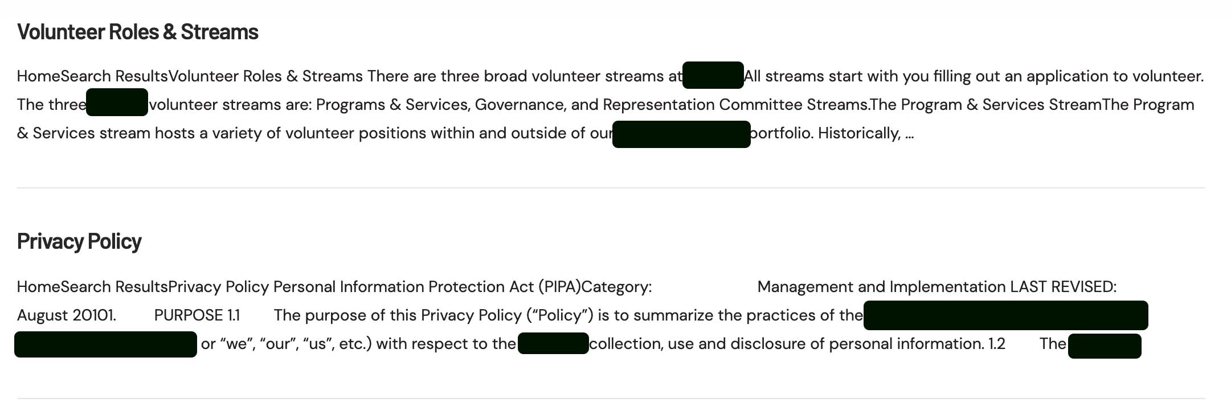Click "Personal Information Protection Act (PIPA)" text

click(x=427, y=287)
